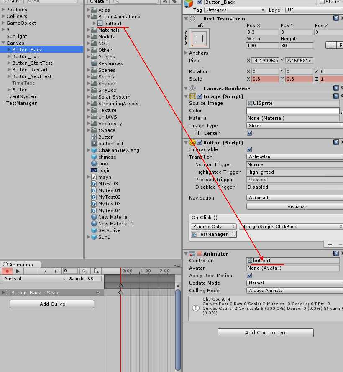
Task: Click the Resources folder icon
Action: point(94,63)
